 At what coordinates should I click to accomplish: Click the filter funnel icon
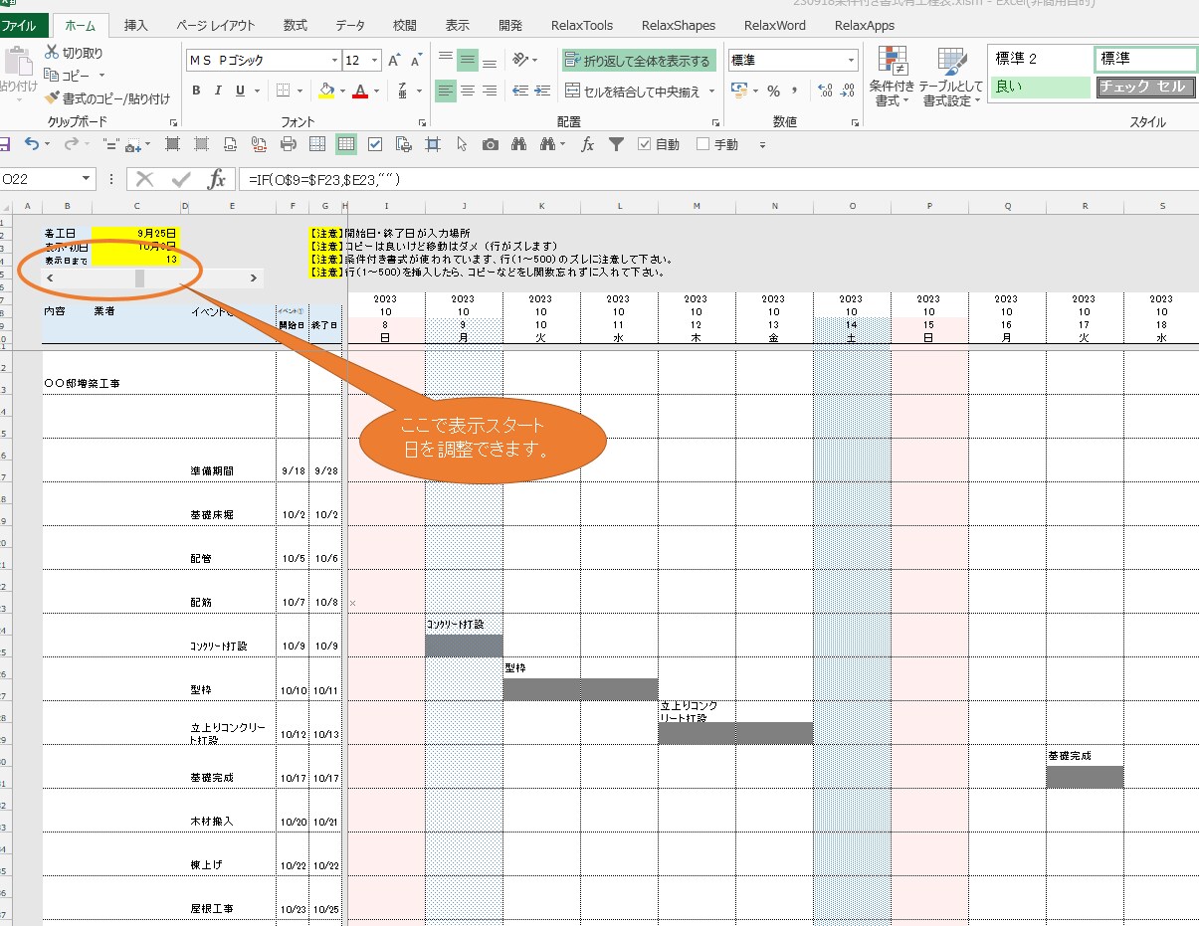coord(616,144)
